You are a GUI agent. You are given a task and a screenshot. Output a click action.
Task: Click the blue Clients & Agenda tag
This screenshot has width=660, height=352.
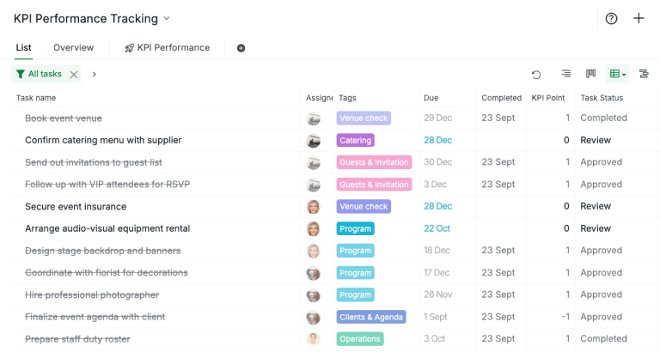370,317
